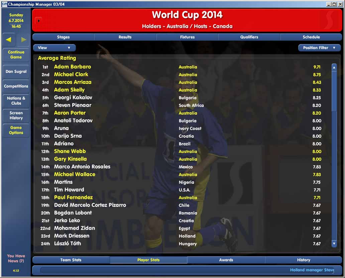This screenshot has height=278, width=345.
Task: Select player Michael Clark
Action: pos(71,74)
